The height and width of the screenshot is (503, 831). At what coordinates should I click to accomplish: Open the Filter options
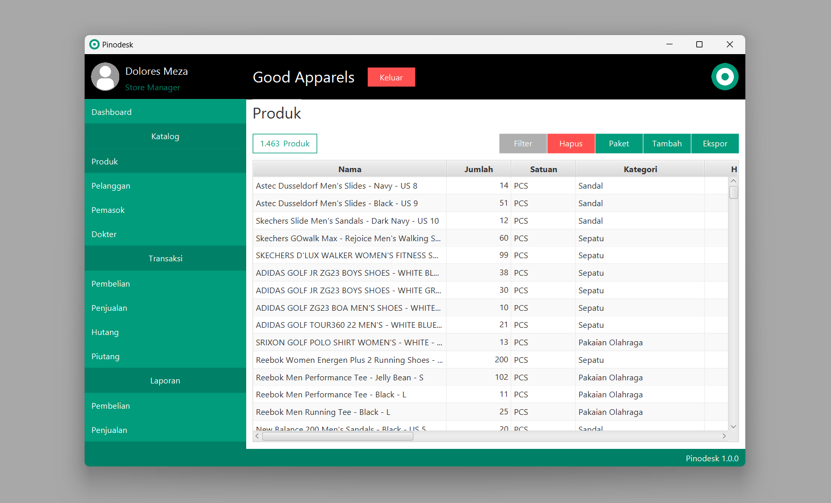(x=522, y=144)
